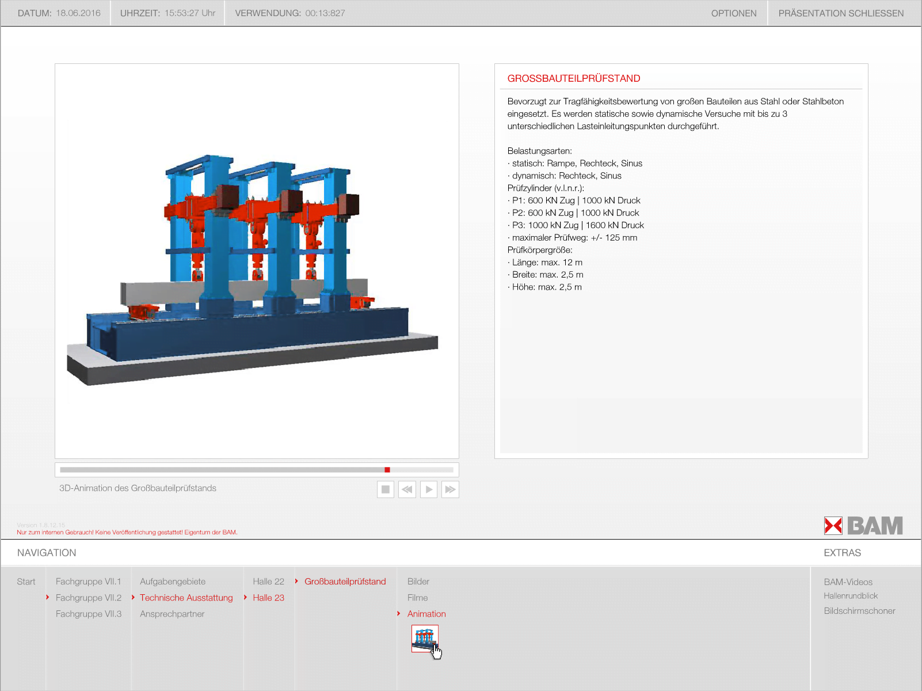Click the red marker on animation progress bar

click(387, 470)
